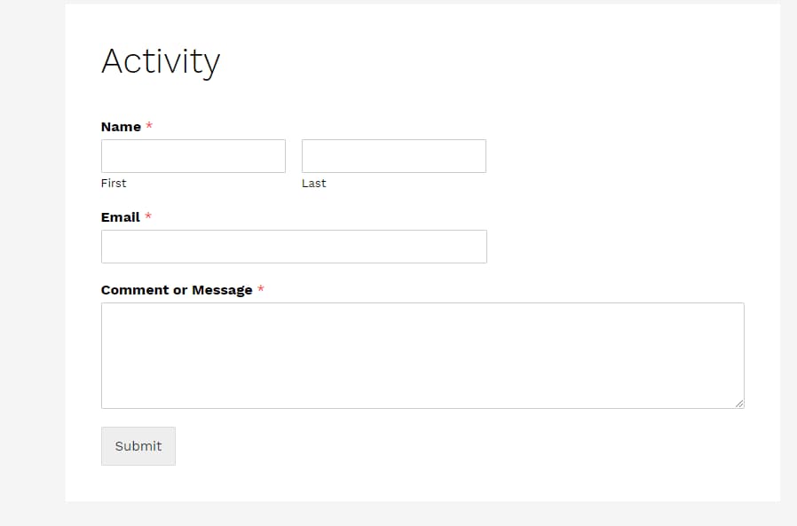
Task: Click the Name field label
Action: (119, 127)
